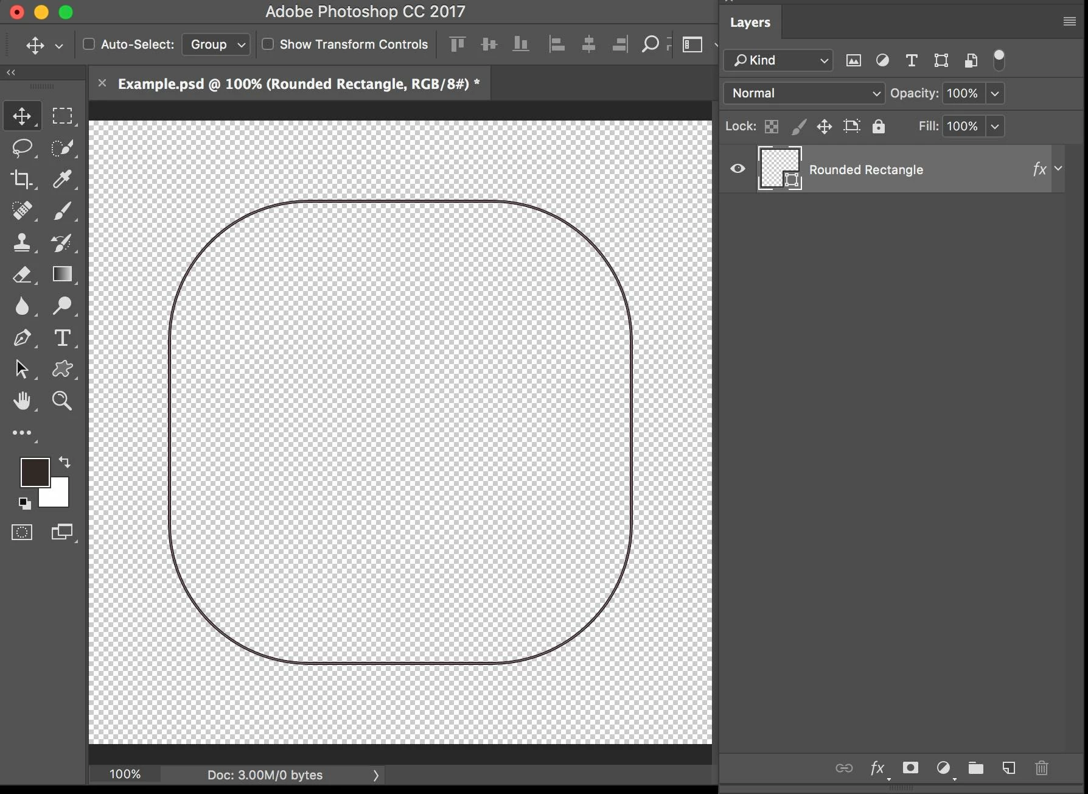Expand Rounded Rectangle layer effects list
The image size is (1088, 794).
pyautogui.click(x=1058, y=169)
